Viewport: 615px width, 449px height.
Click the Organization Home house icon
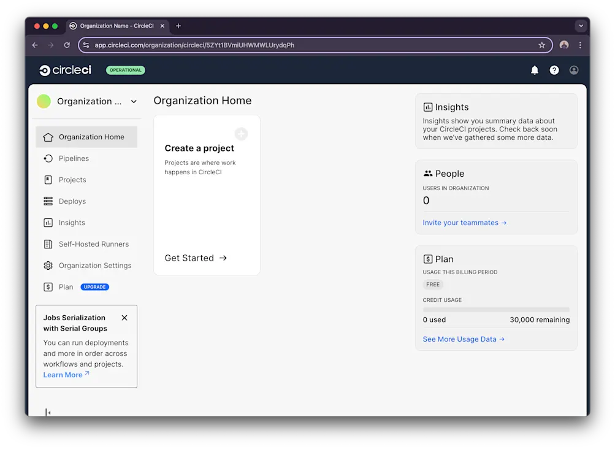point(48,137)
